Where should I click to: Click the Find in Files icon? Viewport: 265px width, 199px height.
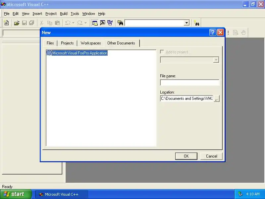tap(120, 23)
